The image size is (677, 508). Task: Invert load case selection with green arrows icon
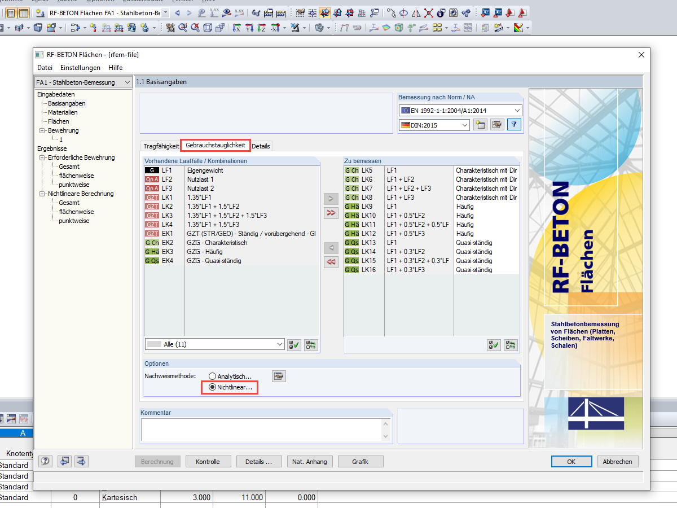click(x=310, y=344)
